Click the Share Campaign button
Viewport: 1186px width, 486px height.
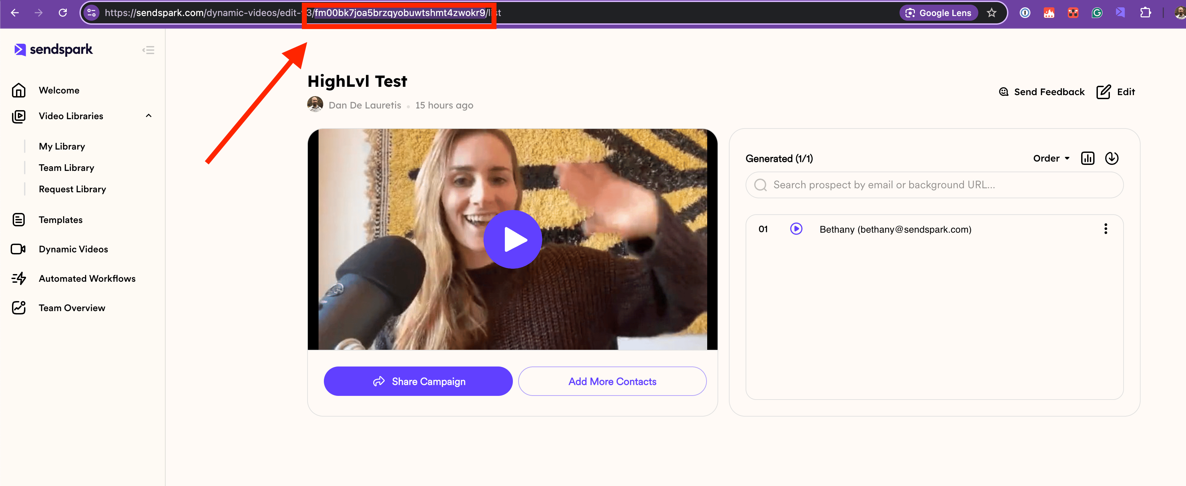point(418,381)
